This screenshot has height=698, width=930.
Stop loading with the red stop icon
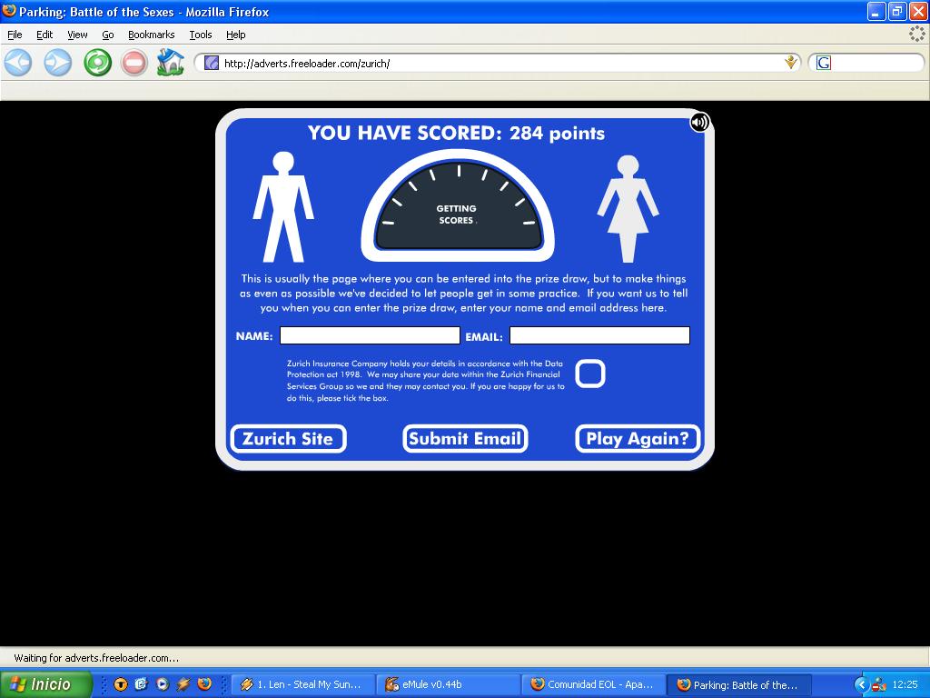click(x=134, y=63)
